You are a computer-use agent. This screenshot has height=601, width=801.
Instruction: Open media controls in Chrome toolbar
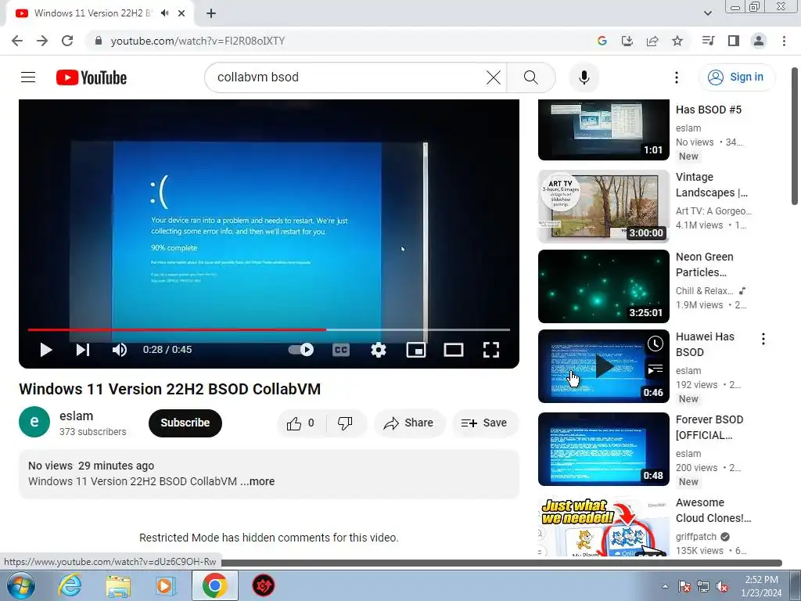708,41
